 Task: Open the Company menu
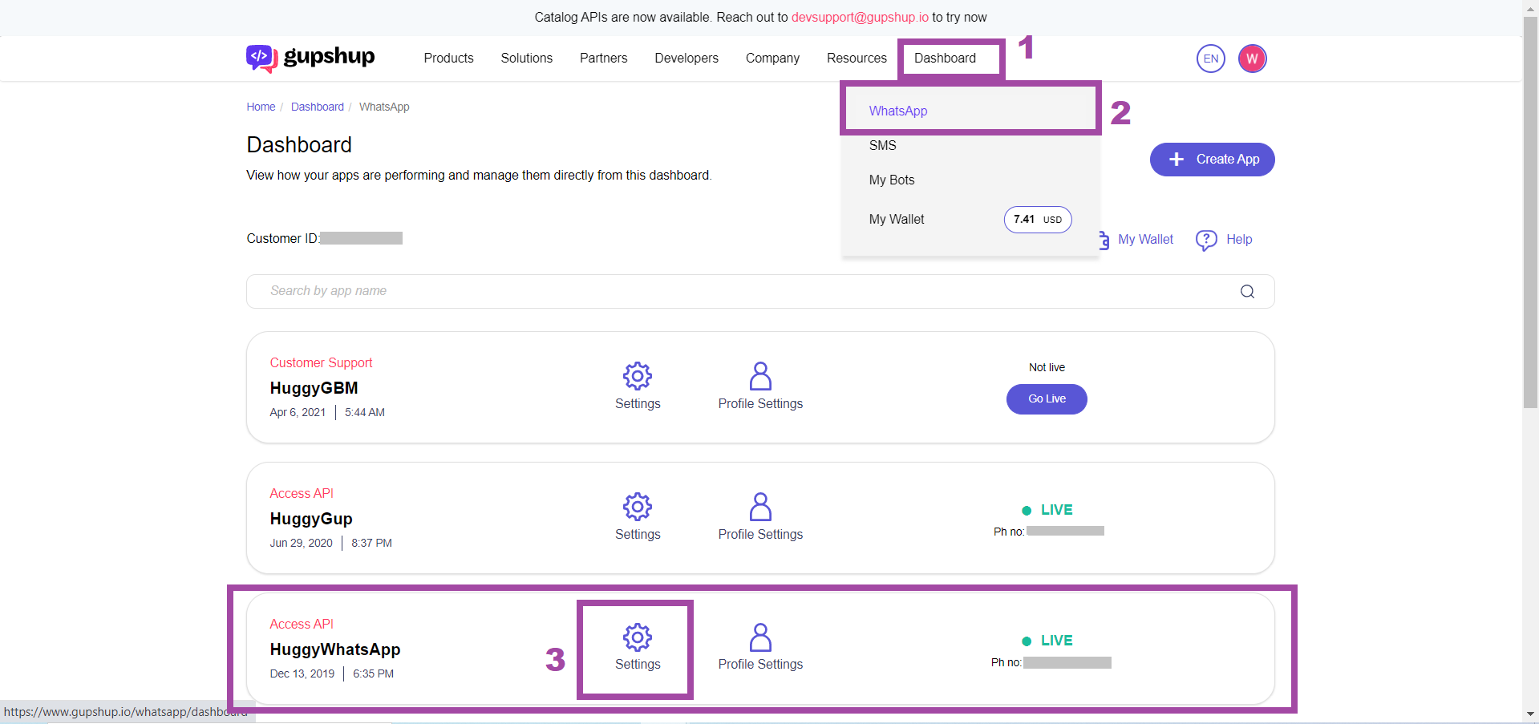tap(772, 58)
